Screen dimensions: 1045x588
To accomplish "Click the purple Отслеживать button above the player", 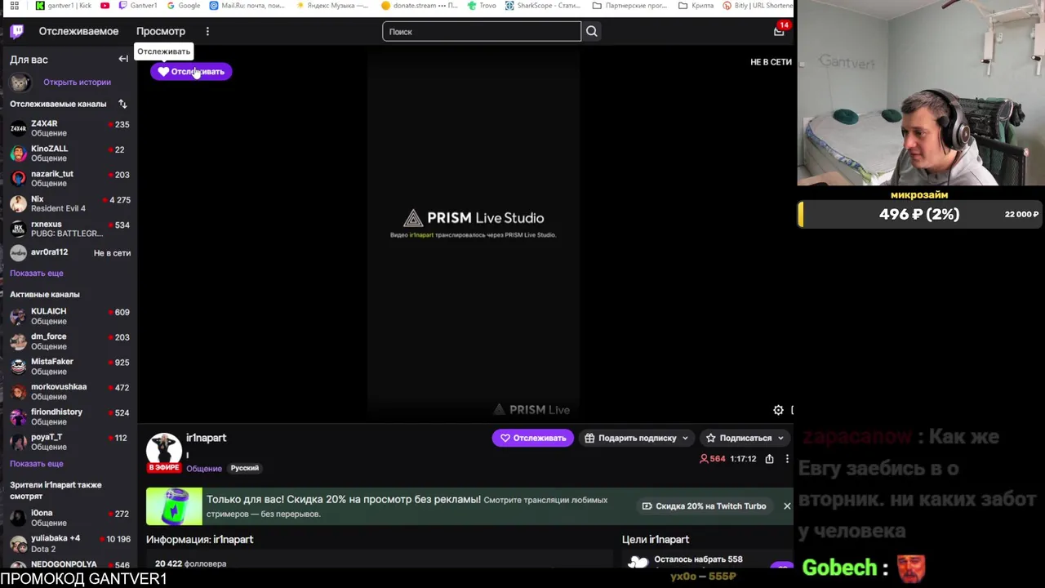I will (x=191, y=72).
